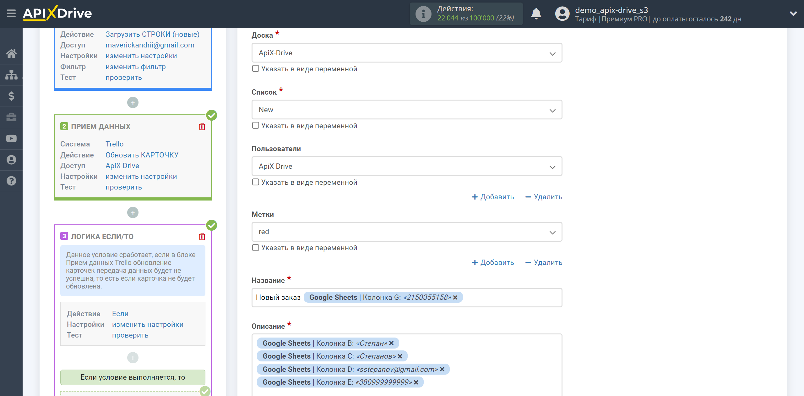Image resolution: width=804 pixels, height=396 pixels.
Task: Open the Trello system link
Action: (114, 144)
